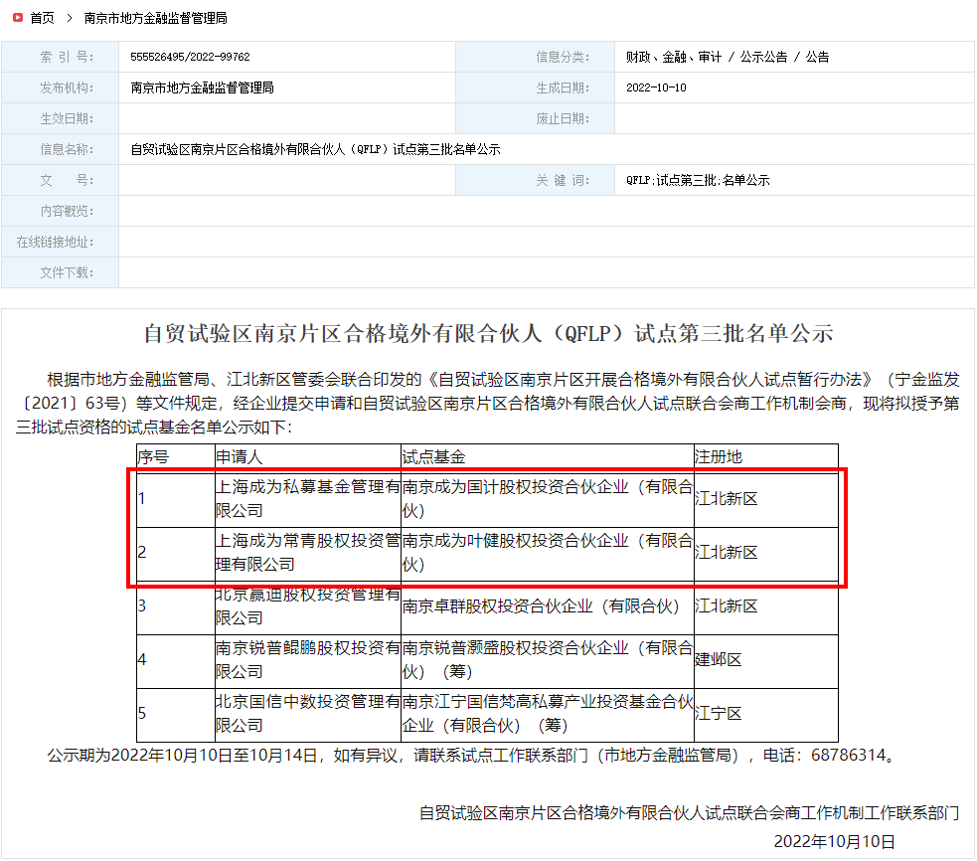Click the empty 文件下载 field
Viewport: 977px width, 861px height.
546,272
